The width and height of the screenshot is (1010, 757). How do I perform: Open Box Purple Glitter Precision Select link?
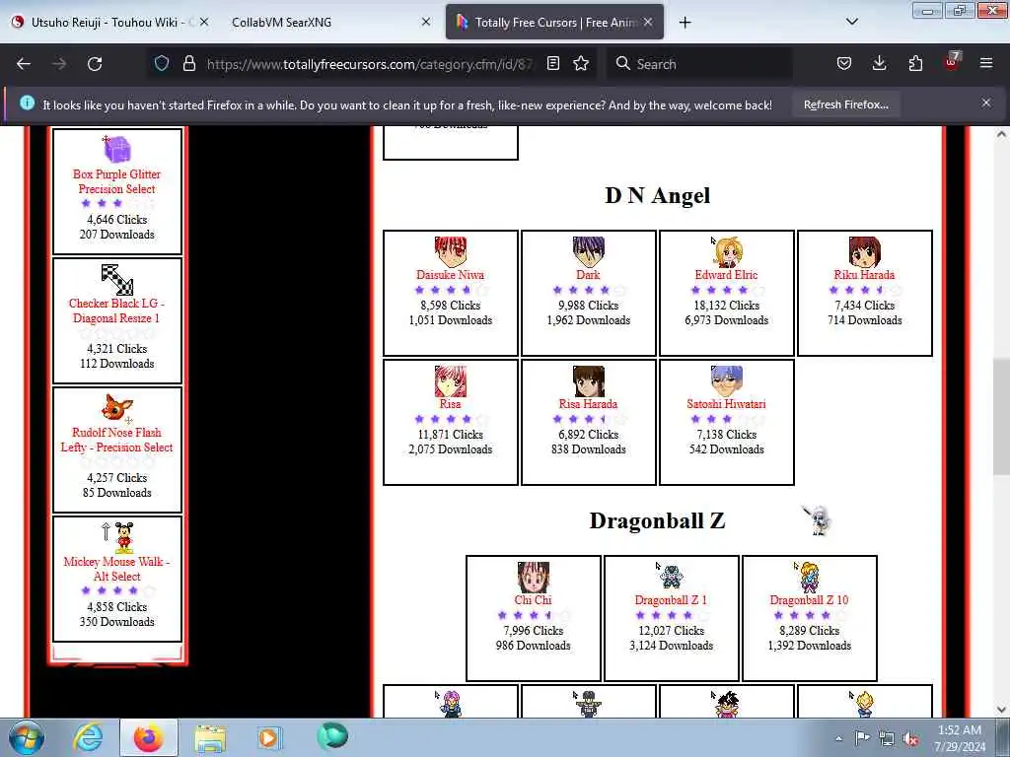tap(116, 181)
